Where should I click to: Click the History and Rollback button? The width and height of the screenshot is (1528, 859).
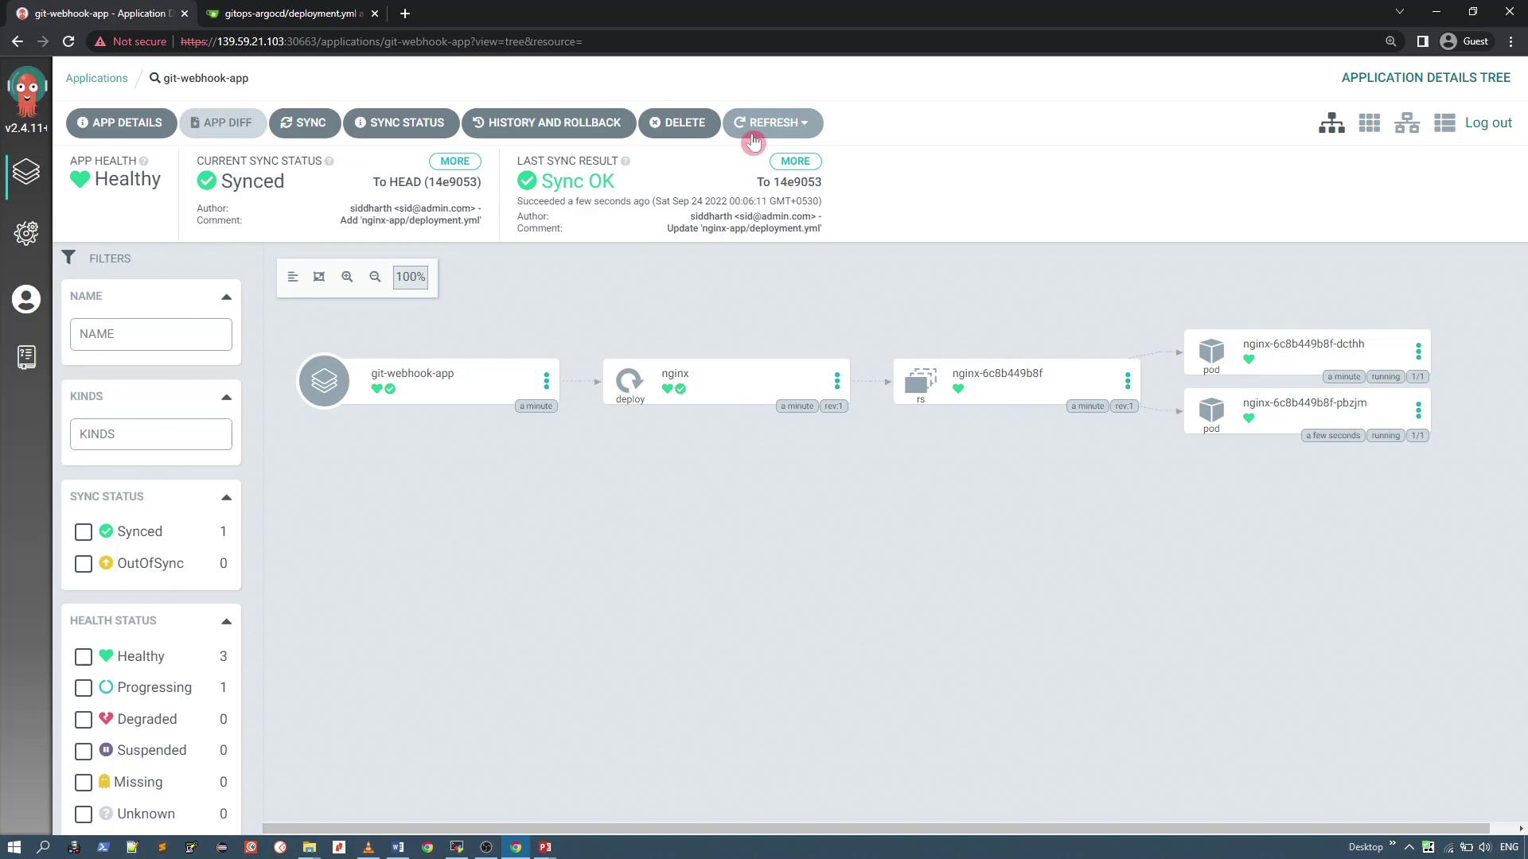(548, 123)
